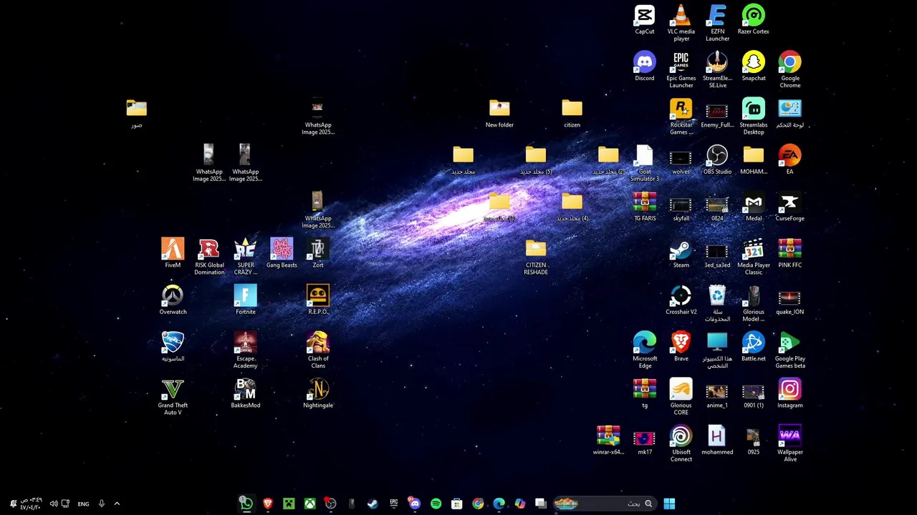Select the winrar-x64 installer icon

pos(608,440)
